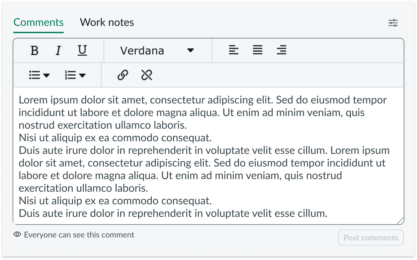Open the Verdana font dropdown
The width and height of the screenshot is (417, 260).
(158, 50)
